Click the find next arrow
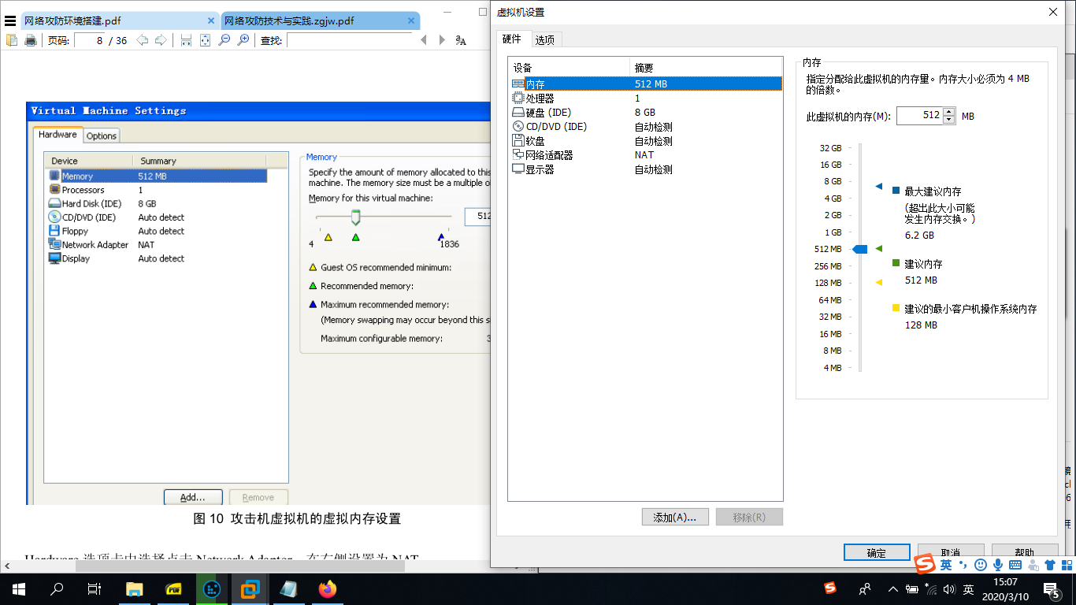The image size is (1076, 605). tap(442, 40)
